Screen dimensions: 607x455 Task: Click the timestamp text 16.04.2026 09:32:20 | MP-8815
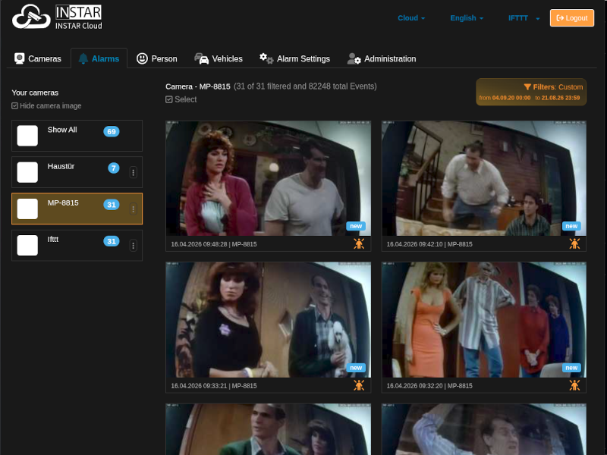(x=429, y=386)
